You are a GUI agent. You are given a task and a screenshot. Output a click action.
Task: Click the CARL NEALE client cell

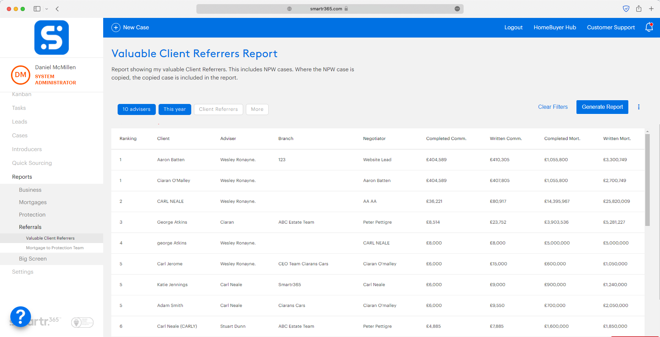pyautogui.click(x=170, y=201)
